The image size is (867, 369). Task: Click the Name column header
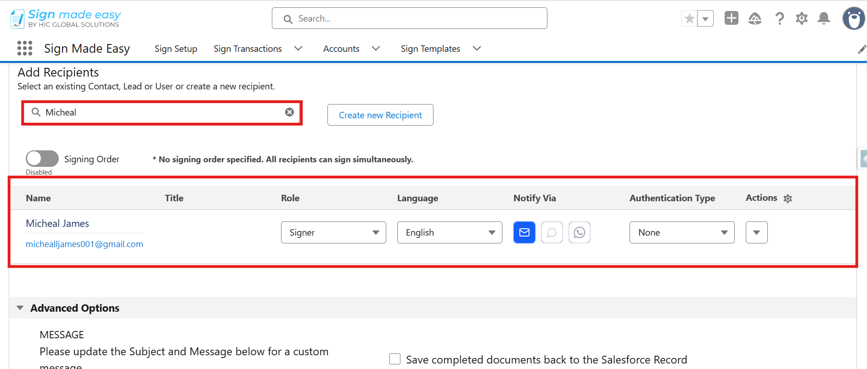tap(38, 198)
